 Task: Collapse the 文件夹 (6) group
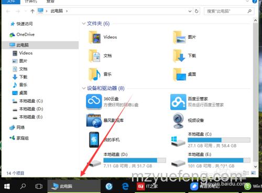(x=84, y=24)
